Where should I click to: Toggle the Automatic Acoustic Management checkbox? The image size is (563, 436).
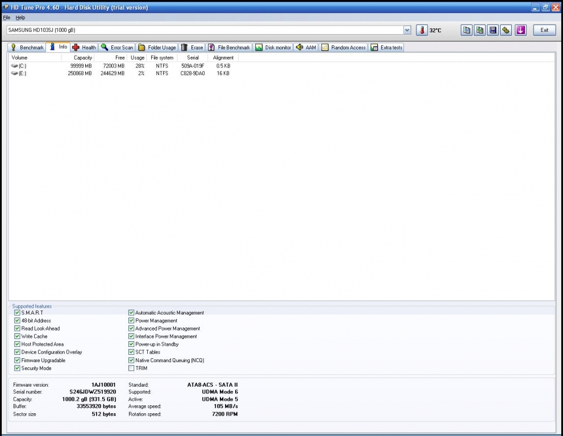click(131, 313)
